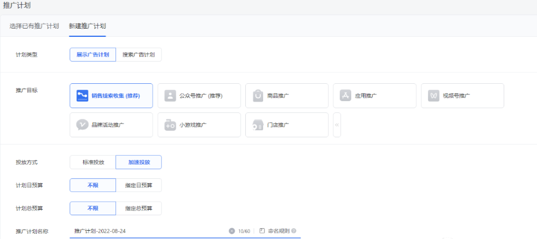Select the 门店推广 goal card
Image resolution: width=537 pixels, height=239 pixels.
click(287, 125)
